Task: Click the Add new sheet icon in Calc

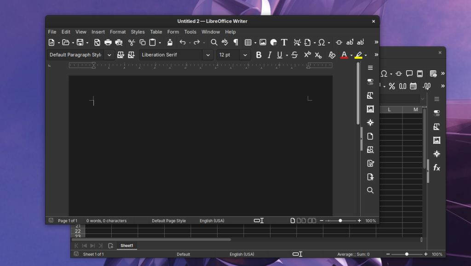Action: coord(110,246)
